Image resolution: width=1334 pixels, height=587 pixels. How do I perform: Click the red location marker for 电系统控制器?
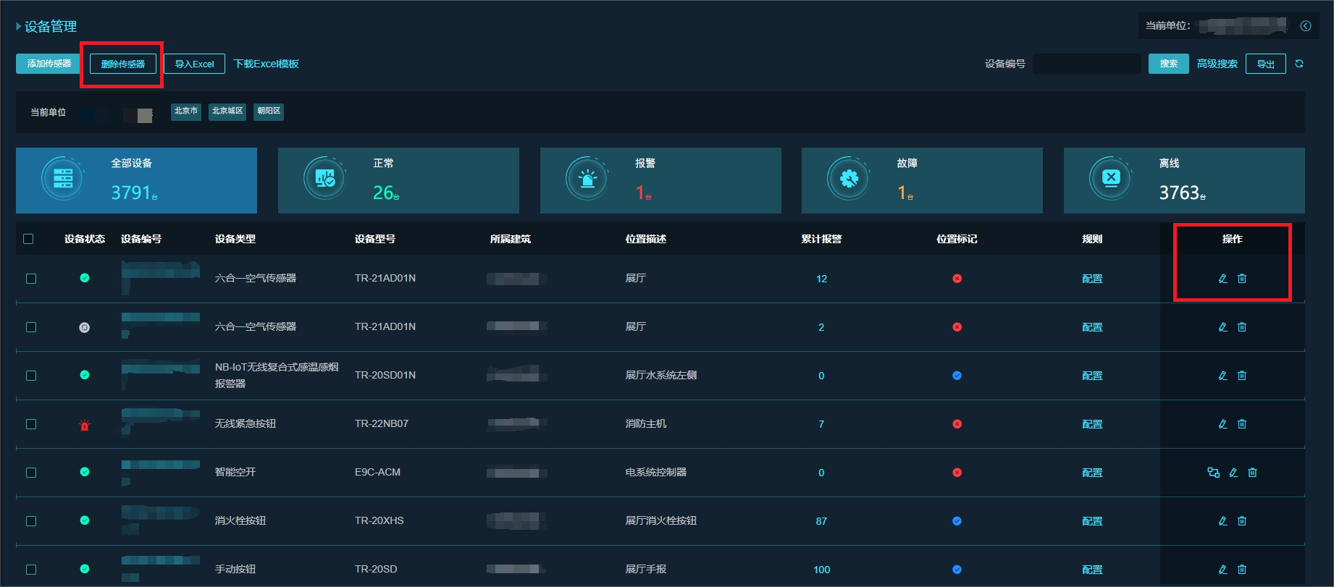pyautogui.click(x=957, y=473)
